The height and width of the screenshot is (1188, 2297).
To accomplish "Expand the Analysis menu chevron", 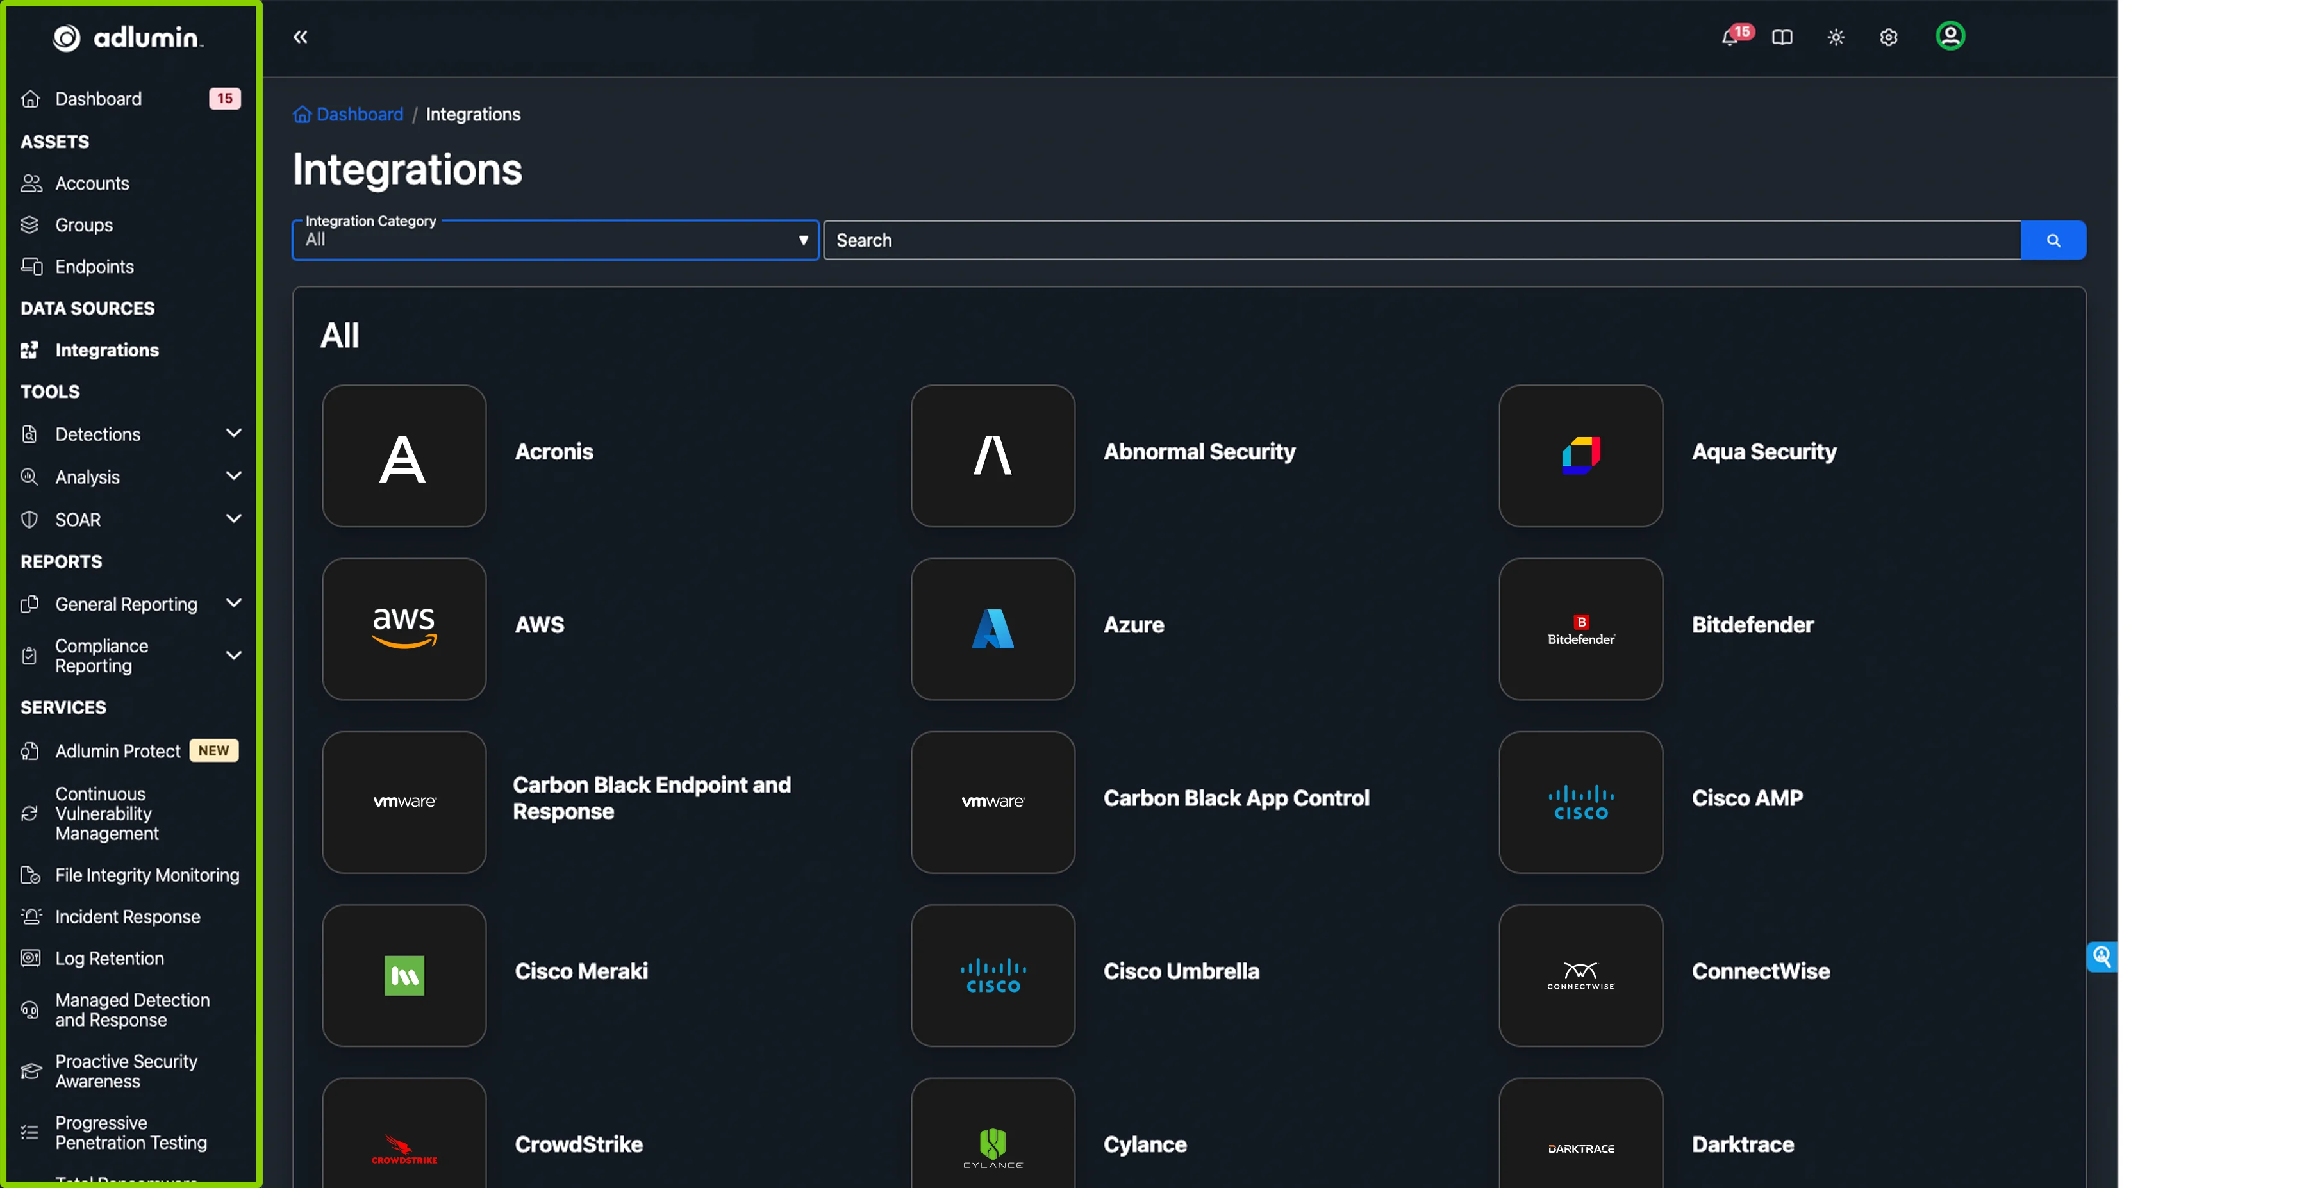I will [x=234, y=476].
